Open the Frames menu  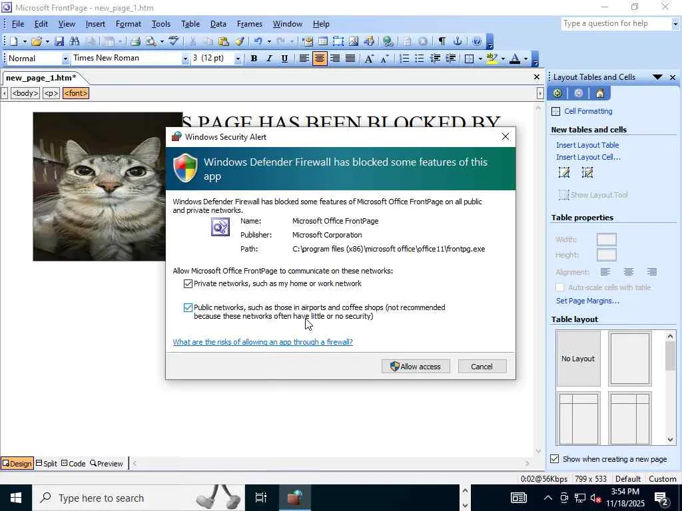tap(249, 24)
